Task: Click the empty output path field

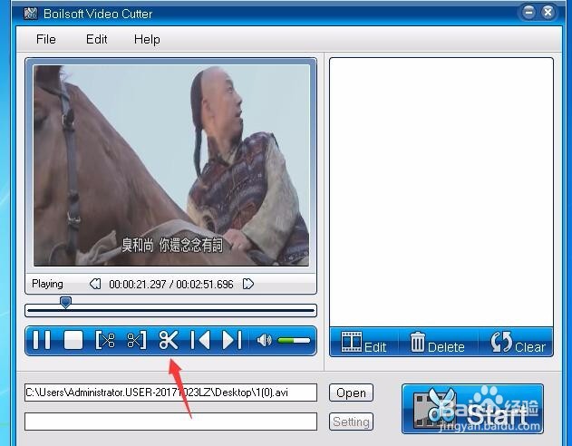Action: 170,422
